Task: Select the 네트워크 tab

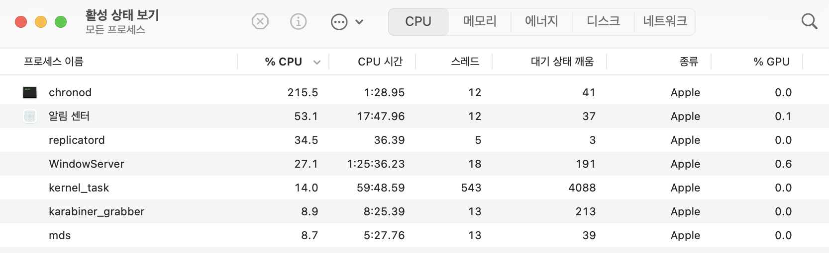Action: click(665, 21)
